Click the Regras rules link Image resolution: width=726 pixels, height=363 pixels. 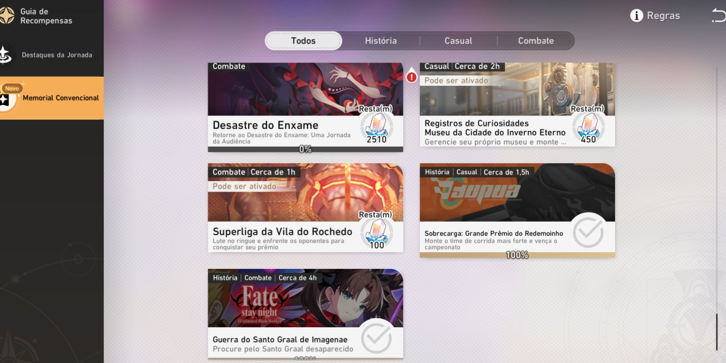(663, 16)
